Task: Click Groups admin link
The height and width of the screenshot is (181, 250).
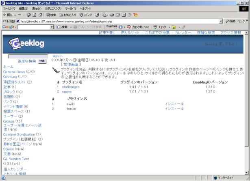Action: click(9, 121)
